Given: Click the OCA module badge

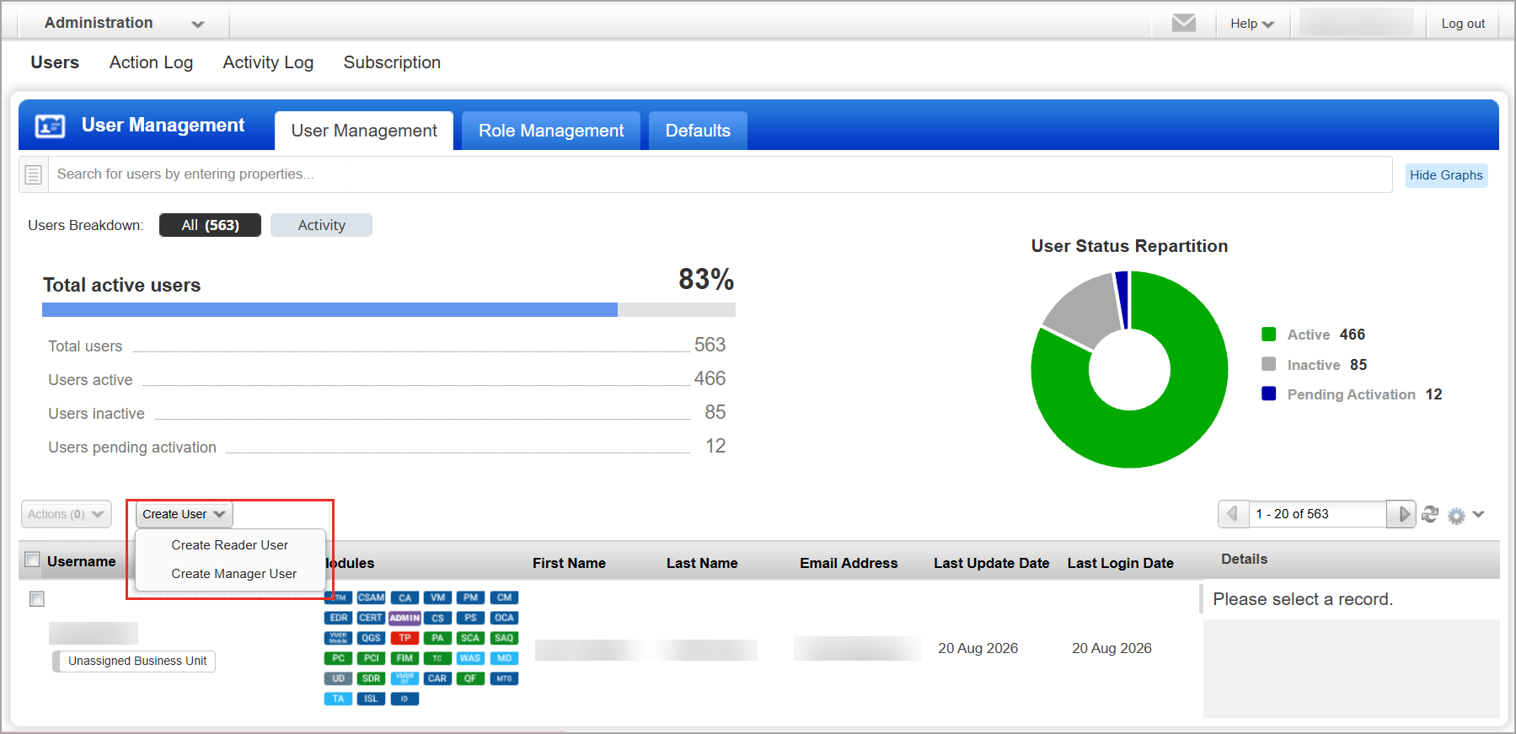Looking at the screenshot, I should 504,618.
